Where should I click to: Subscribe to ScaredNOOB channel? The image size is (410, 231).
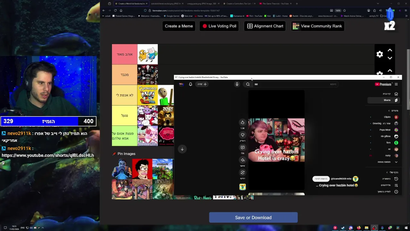[321, 179]
